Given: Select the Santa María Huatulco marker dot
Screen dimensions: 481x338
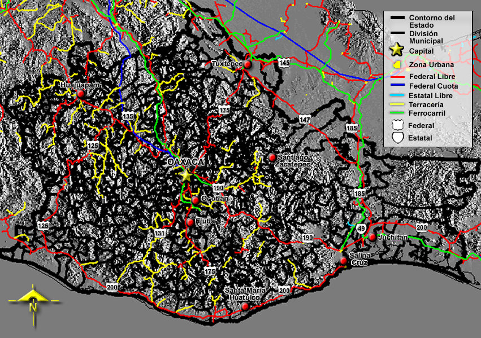Looking at the screenshot, I should 245,306.
